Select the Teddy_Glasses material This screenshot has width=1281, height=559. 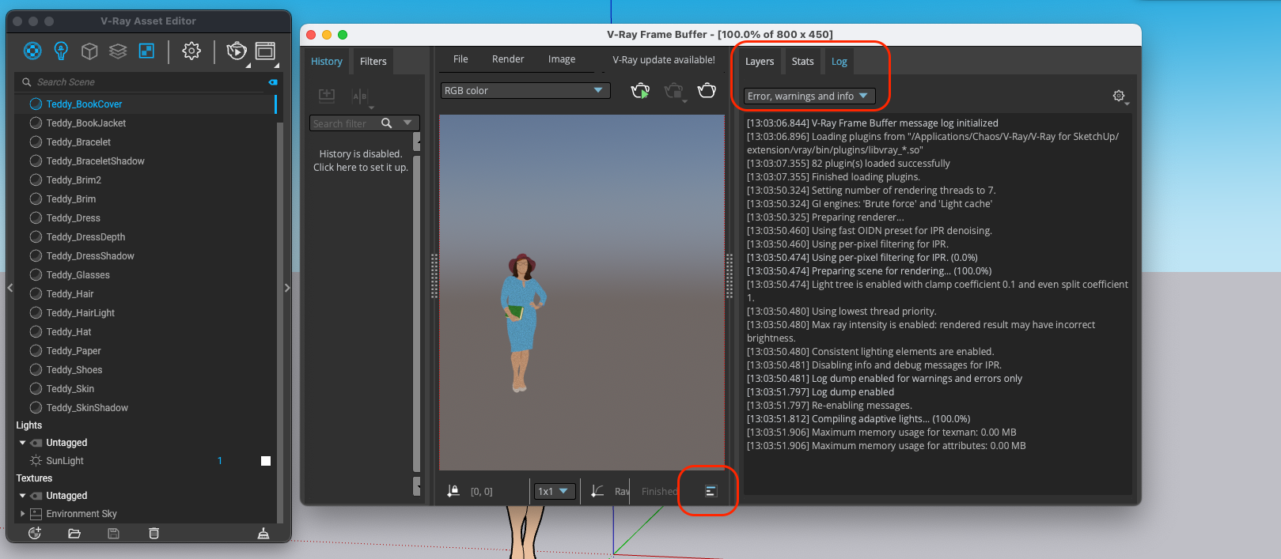[x=146, y=275]
